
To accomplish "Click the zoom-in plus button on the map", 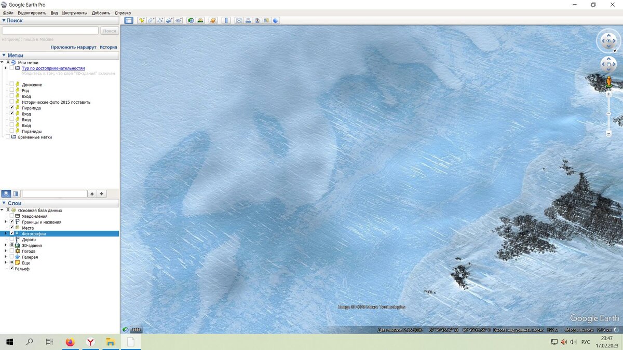I will click(x=608, y=94).
